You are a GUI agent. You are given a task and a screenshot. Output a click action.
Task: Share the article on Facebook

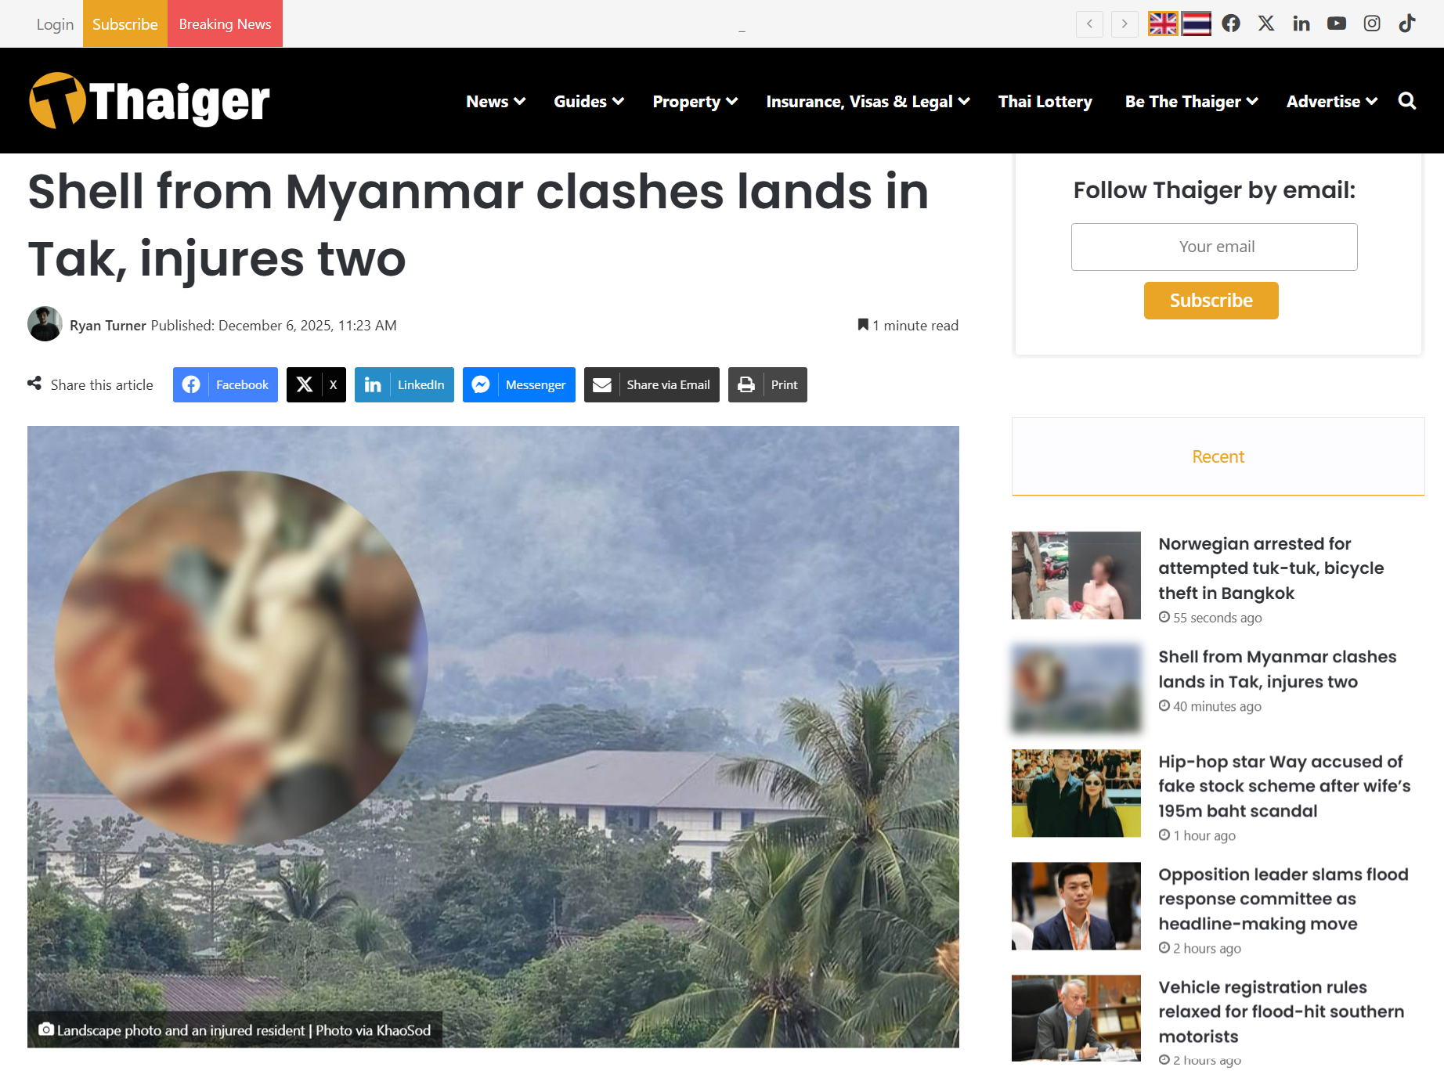[226, 384]
